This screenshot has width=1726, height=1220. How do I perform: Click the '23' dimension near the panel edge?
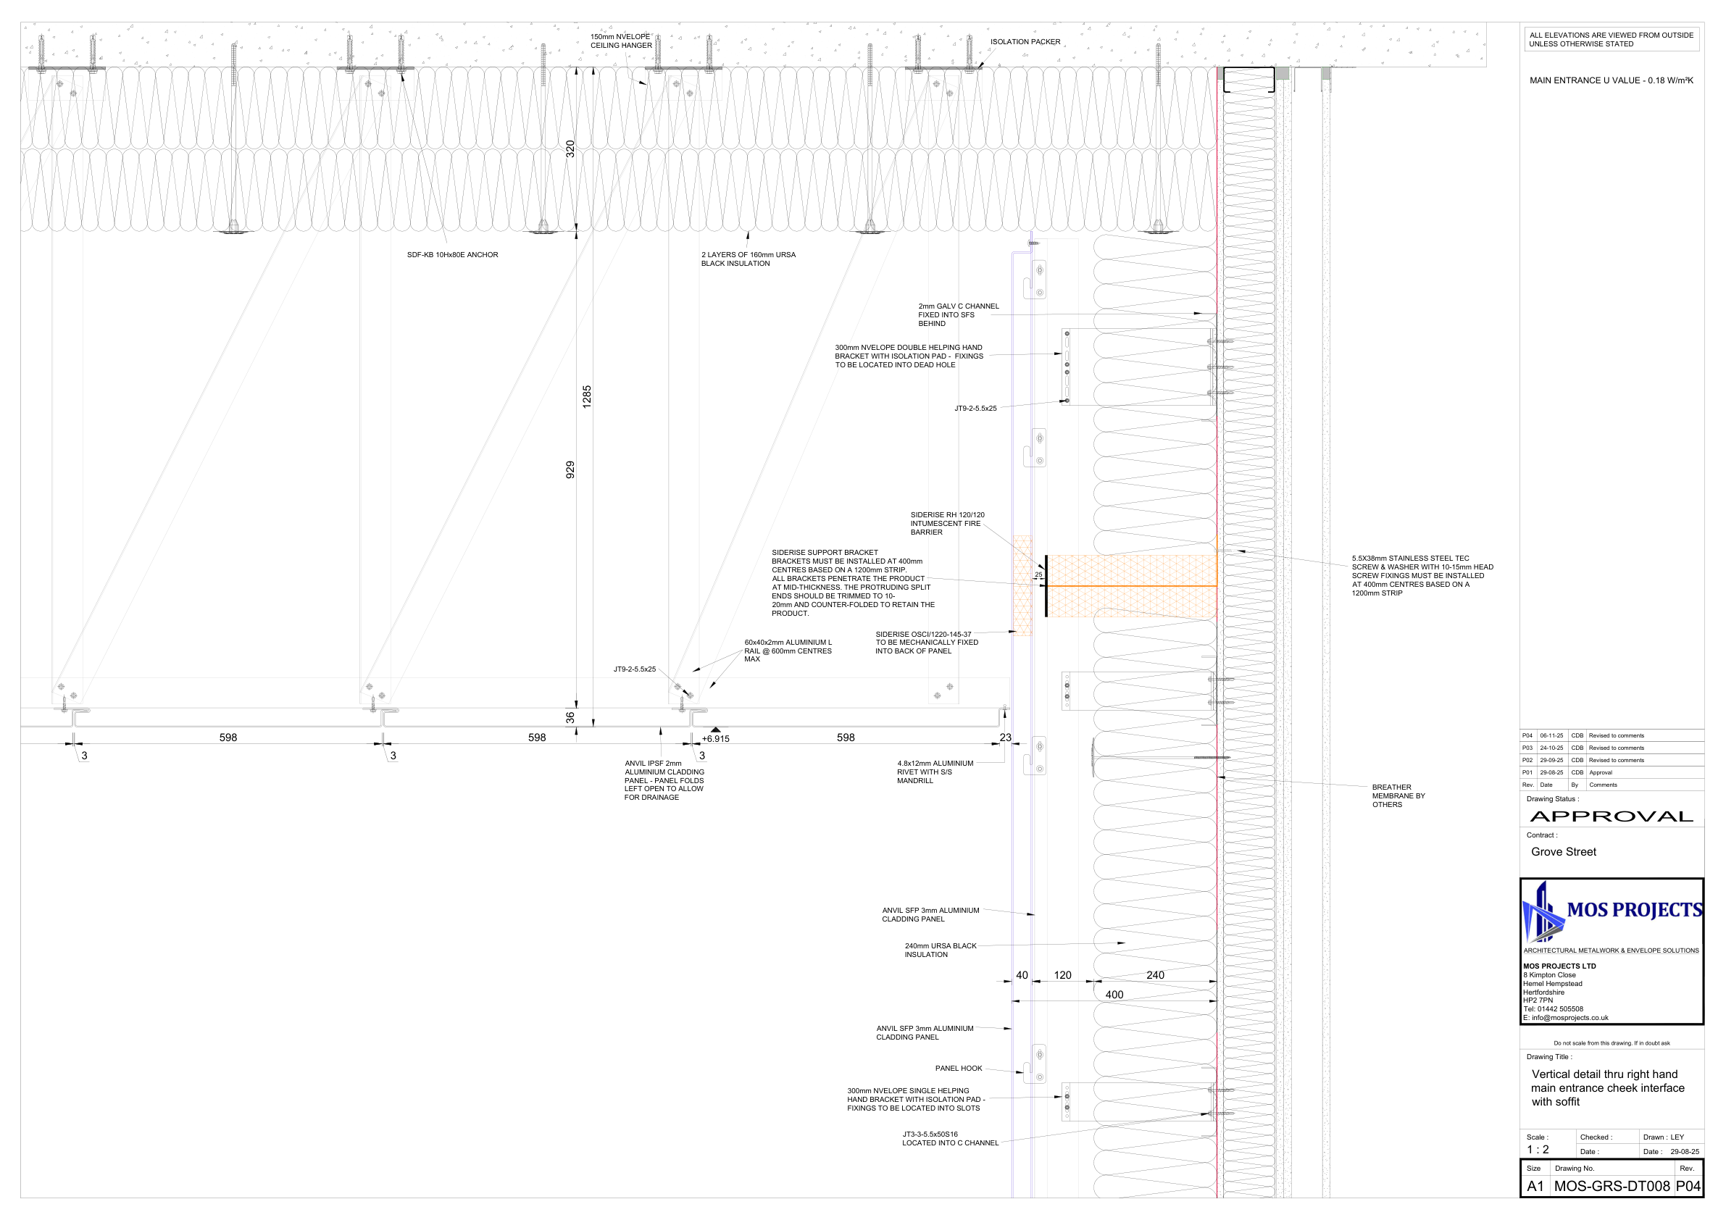(1006, 738)
